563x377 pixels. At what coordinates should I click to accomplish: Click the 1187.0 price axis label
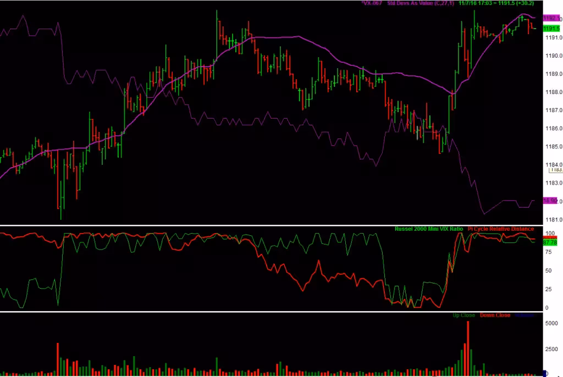pyautogui.click(x=554, y=110)
